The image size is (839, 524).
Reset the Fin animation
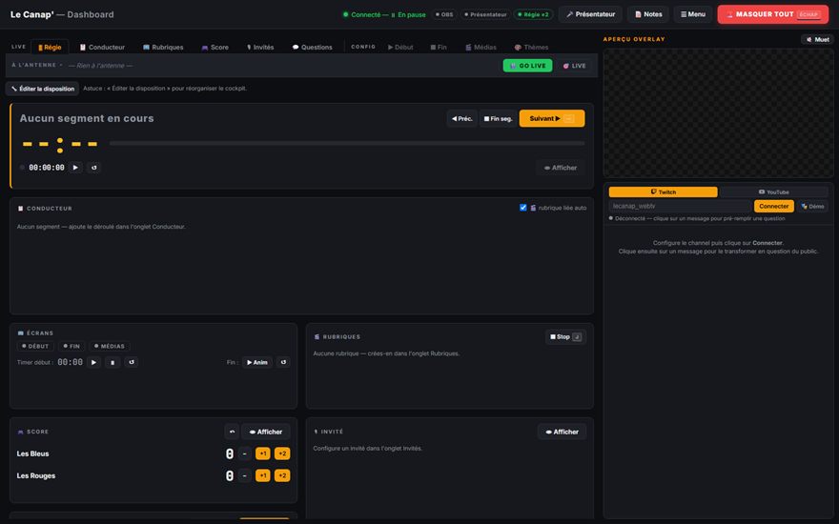[x=283, y=362]
